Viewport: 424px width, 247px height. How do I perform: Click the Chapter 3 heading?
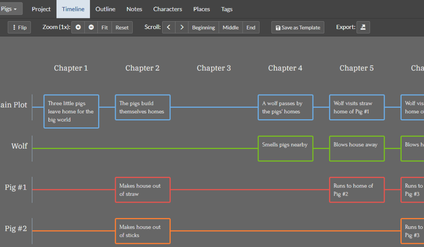pyautogui.click(x=214, y=68)
